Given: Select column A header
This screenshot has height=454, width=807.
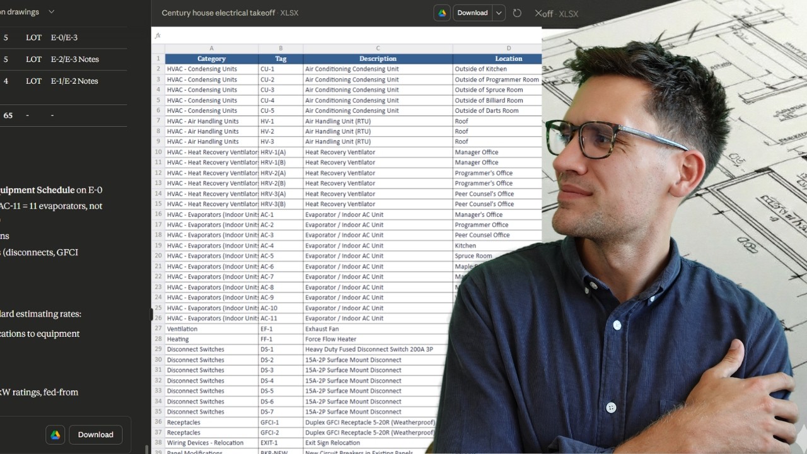Looking at the screenshot, I should (x=211, y=49).
